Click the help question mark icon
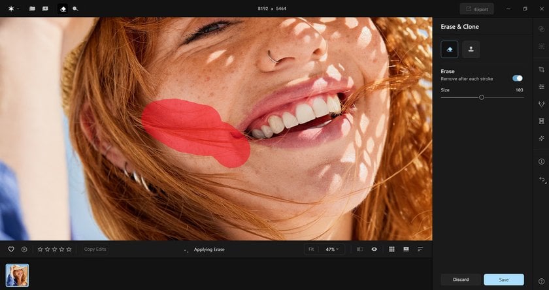The image size is (549, 290). pos(541,282)
